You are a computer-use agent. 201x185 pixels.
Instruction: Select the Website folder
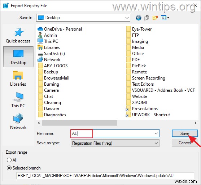coord(137,96)
